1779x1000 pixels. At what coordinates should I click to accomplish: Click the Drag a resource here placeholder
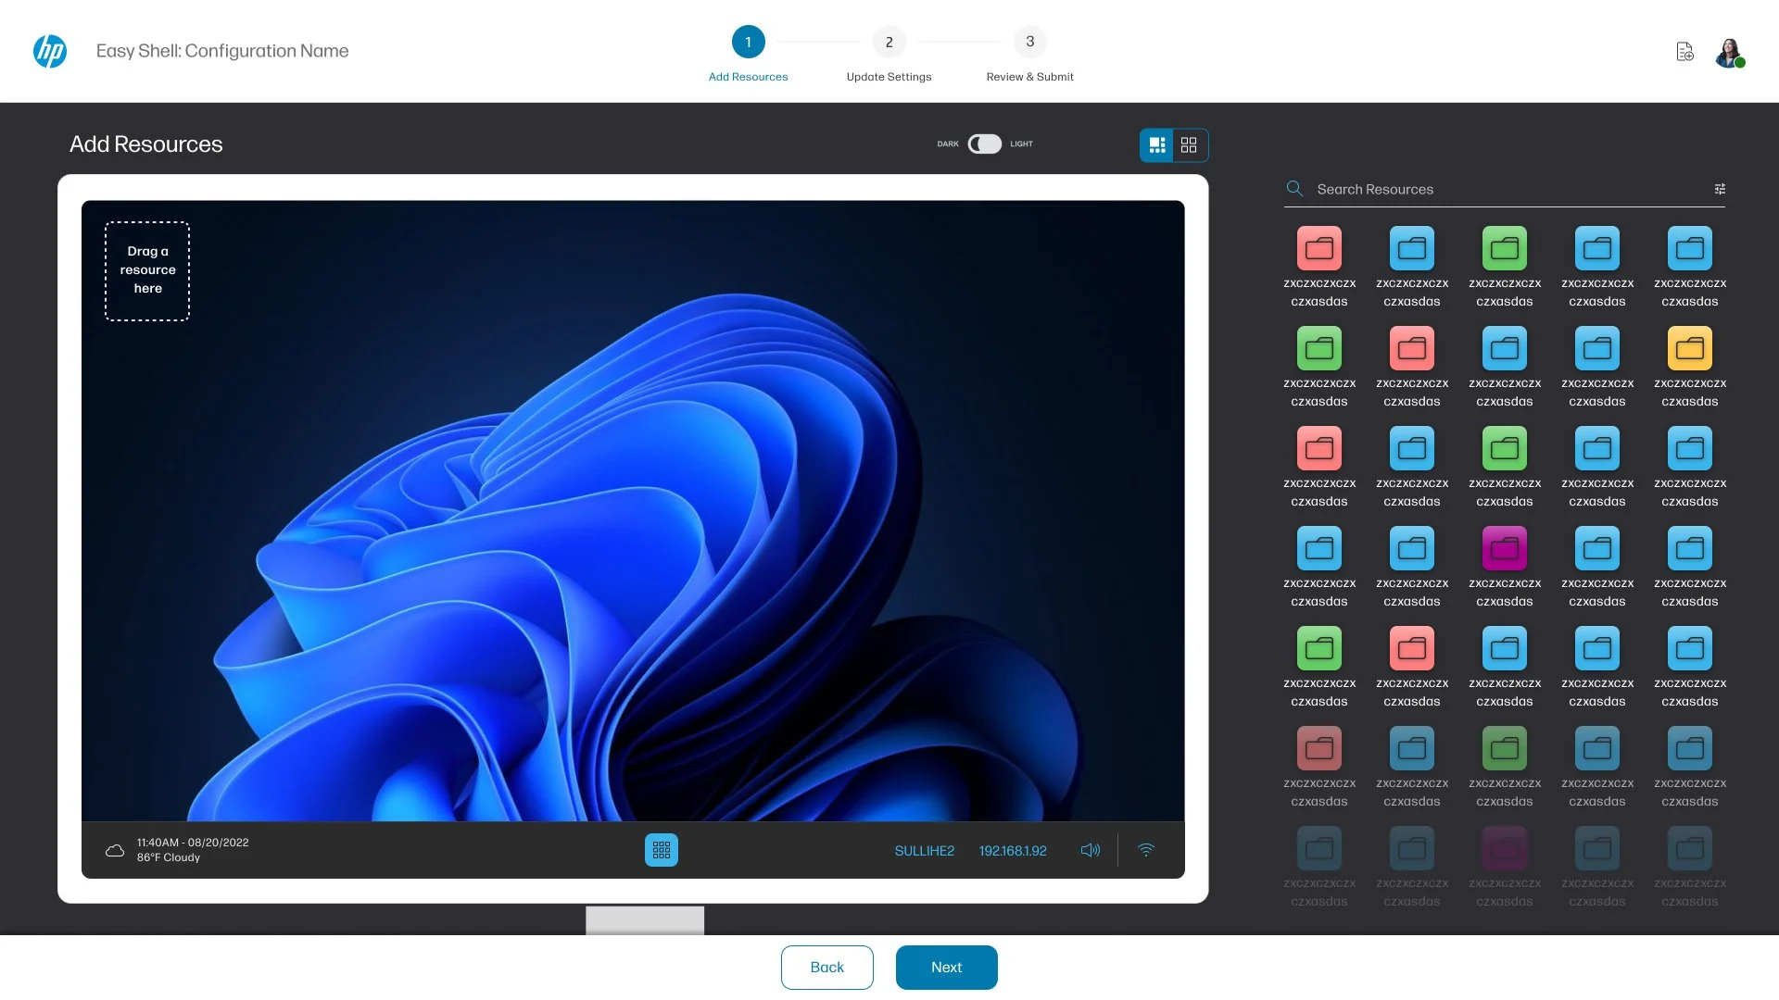(147, 270)
